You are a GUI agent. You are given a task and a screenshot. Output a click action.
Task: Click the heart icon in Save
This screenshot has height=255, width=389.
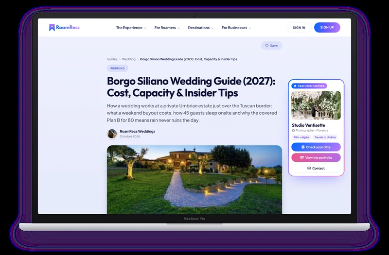point(266,46)
